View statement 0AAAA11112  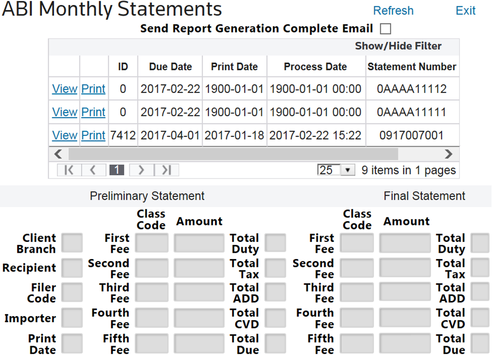point(64,89)
